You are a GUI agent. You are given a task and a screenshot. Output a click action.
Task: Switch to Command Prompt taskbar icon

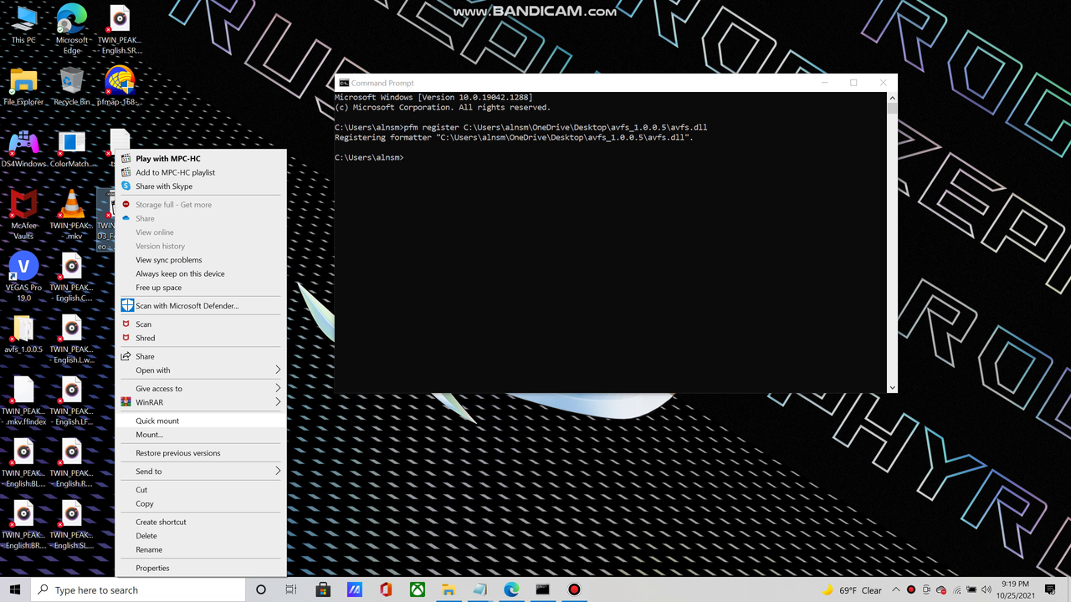(x=543, y=589)
